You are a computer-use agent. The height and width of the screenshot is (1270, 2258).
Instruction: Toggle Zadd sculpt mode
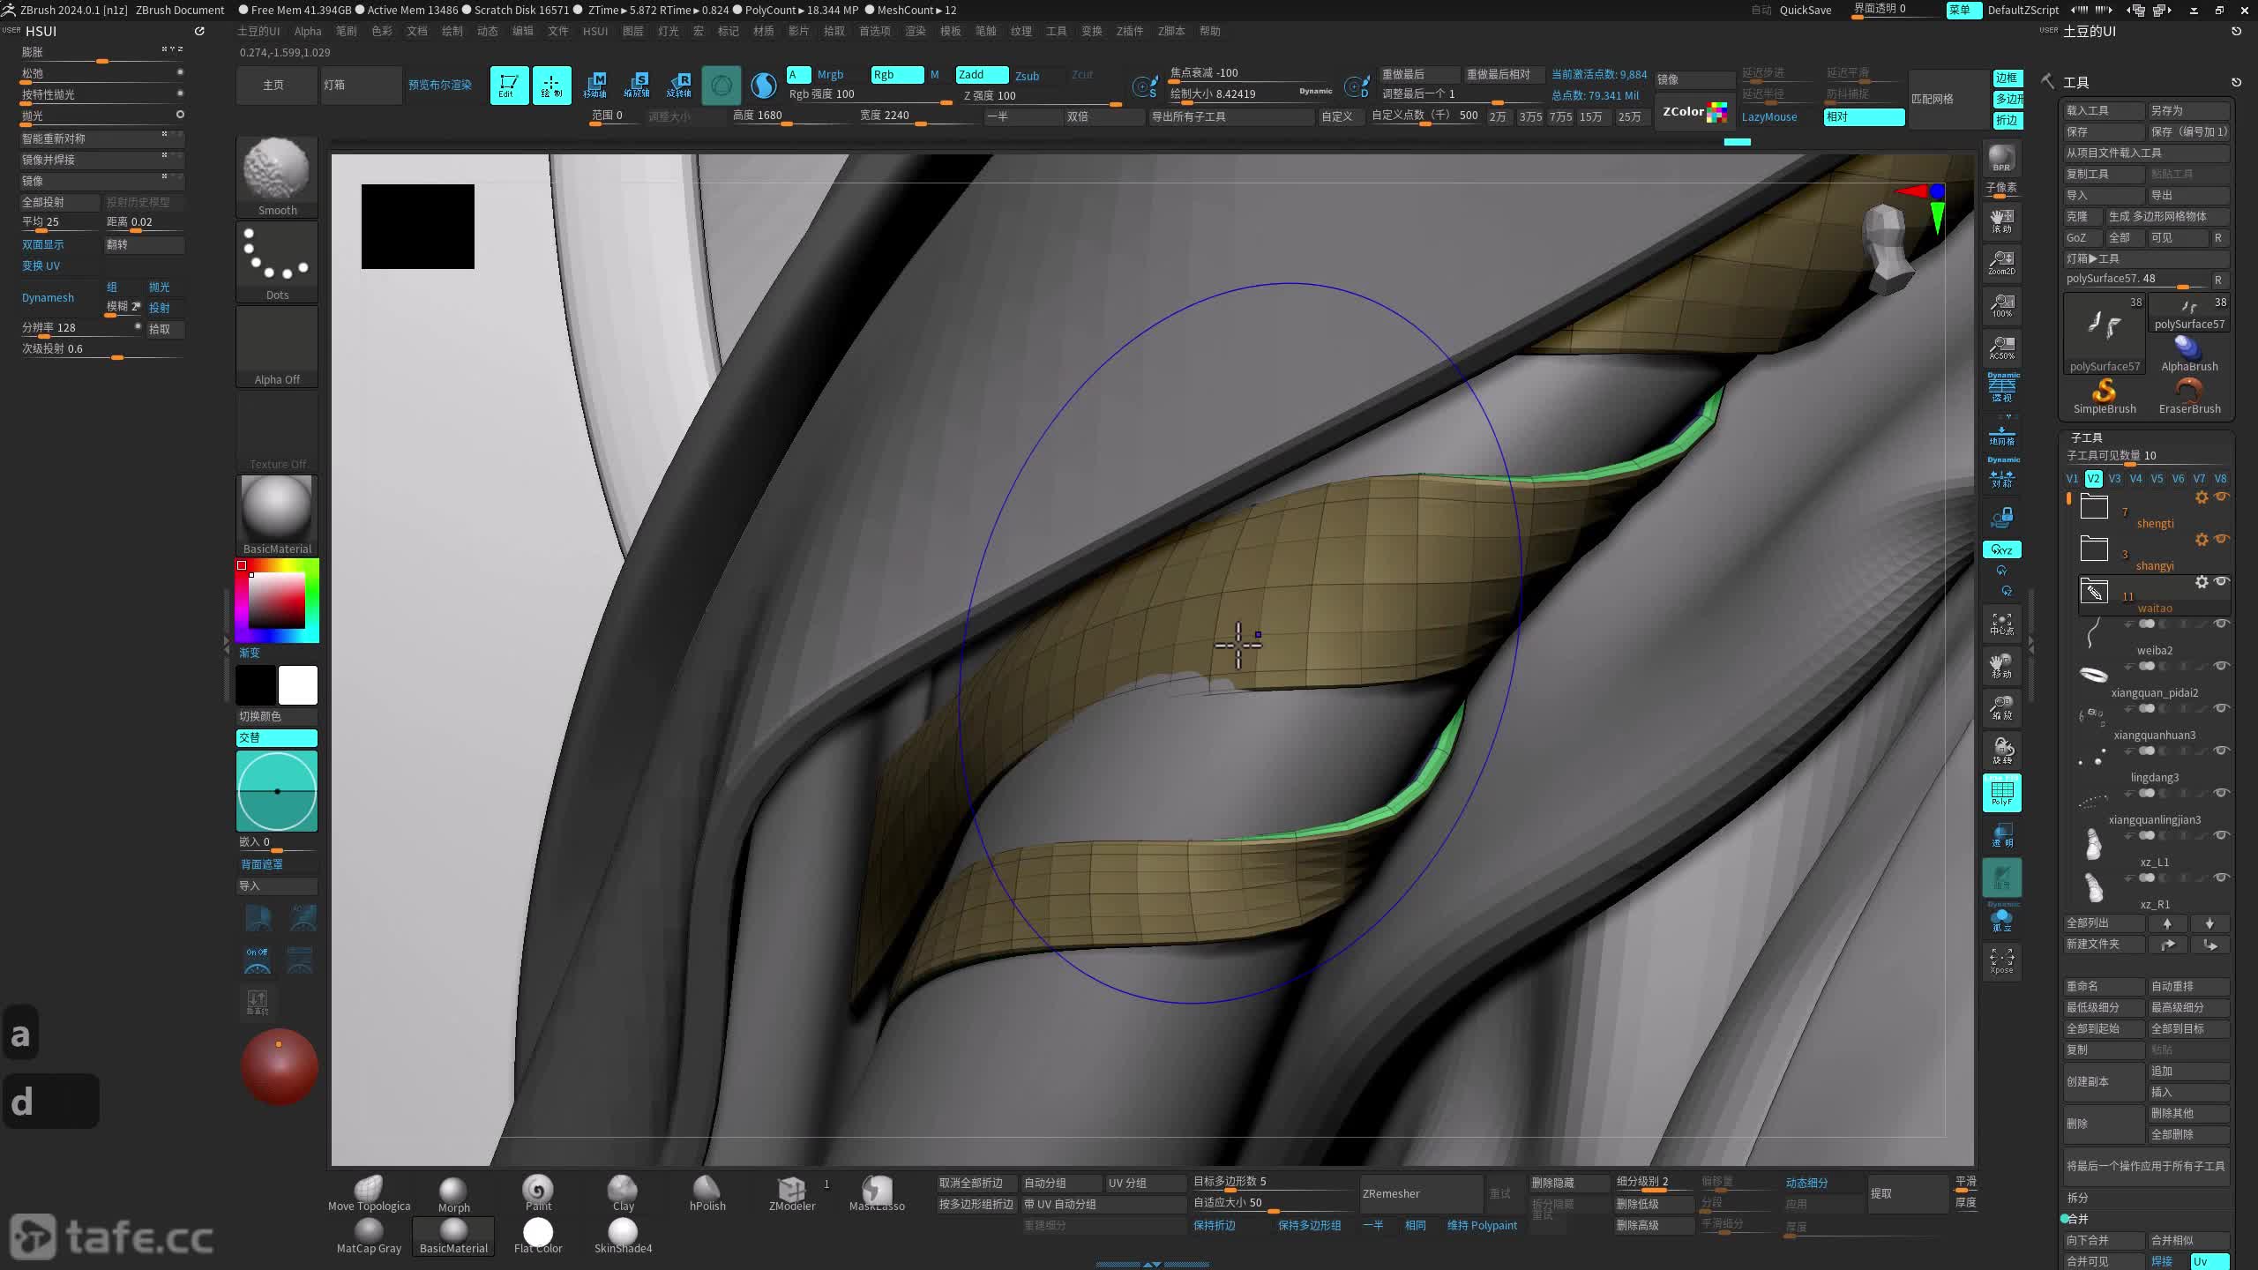coord(982,75)
